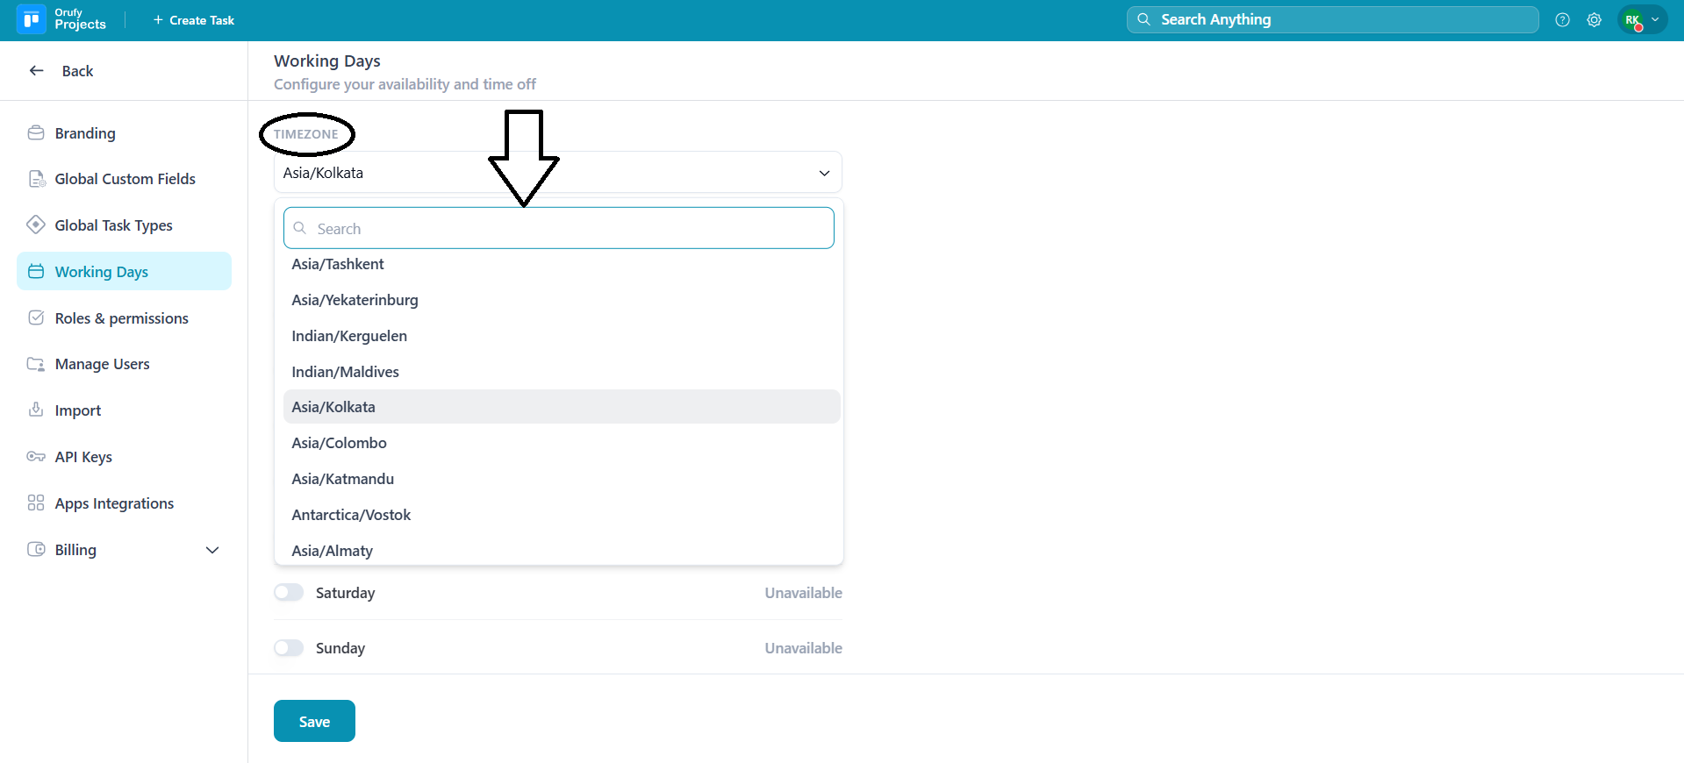
Task: Click the RK user avatar
Action: tap(1632, 19)
